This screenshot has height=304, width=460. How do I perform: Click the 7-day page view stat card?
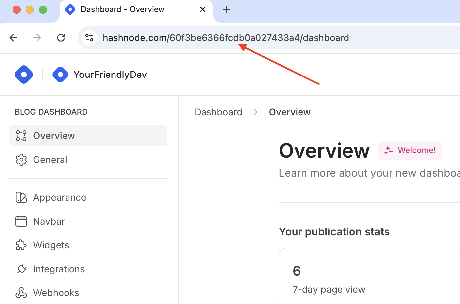coord(369,276)
